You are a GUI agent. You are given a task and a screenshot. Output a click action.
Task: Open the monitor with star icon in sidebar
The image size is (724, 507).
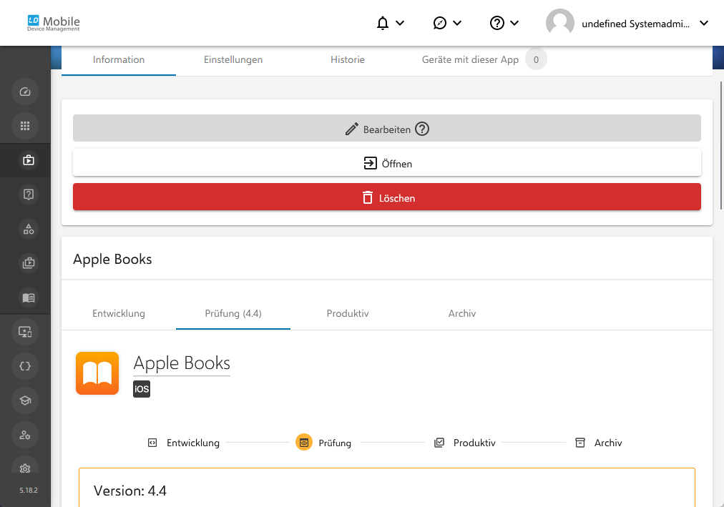click(x=25, y=332)
